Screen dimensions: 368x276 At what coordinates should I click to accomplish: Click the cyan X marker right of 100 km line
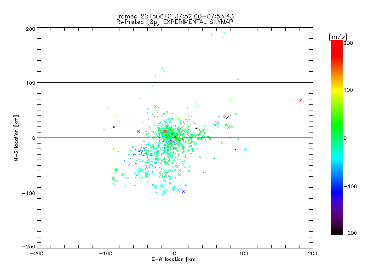coord(245,149)
